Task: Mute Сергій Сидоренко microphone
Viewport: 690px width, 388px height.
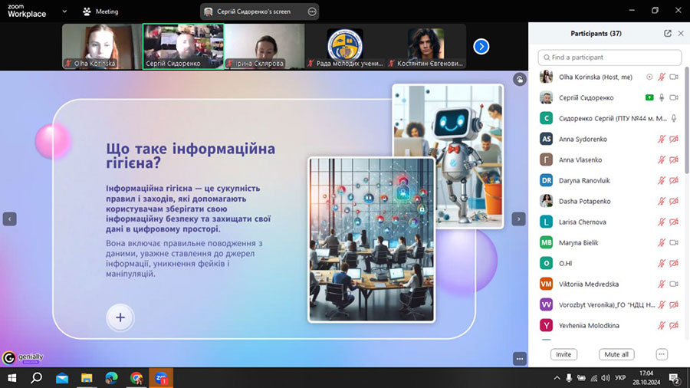Action: 662,97
